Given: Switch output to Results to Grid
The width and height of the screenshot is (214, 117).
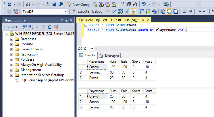Looking at the screenshot, I should [x=169, y=11].
